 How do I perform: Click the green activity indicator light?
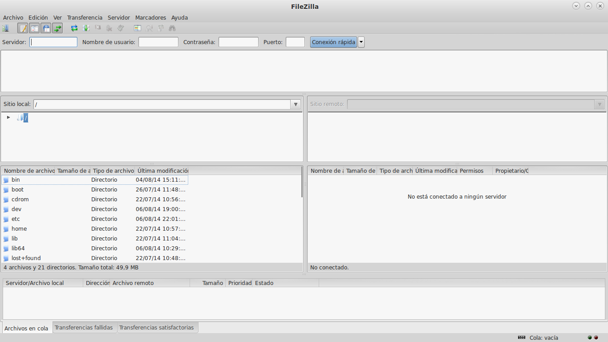(x=590, y=338)
